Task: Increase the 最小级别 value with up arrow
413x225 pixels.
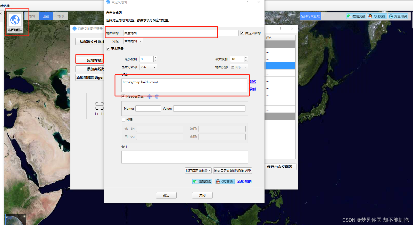Action: click(x=155, y=58)
